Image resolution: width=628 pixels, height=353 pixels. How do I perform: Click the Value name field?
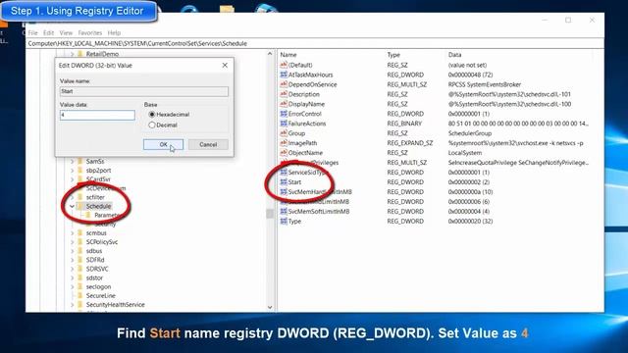click(x=144, y=91)
